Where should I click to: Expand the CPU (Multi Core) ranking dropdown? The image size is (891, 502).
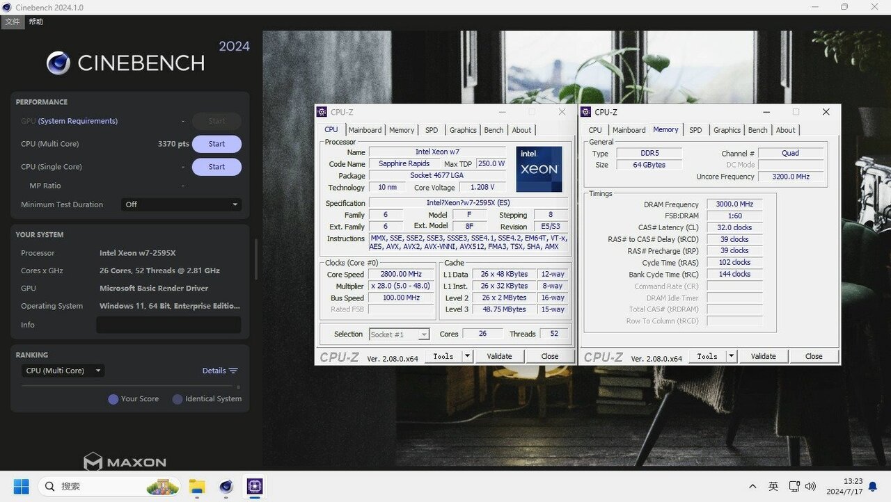[63, 371]
